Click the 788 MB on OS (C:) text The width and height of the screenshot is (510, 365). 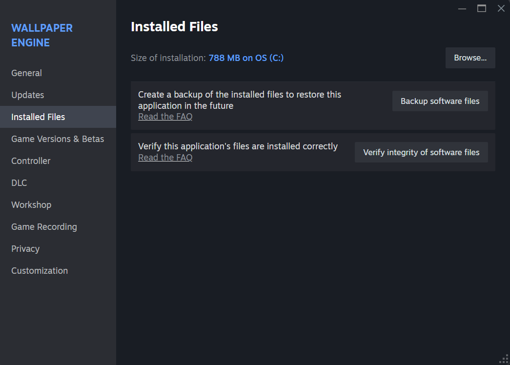point(246,58)
